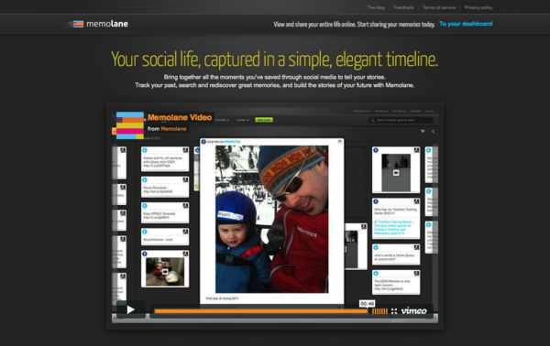This screenshot has width=550, height=346.
Task: Click the heart like icon in video
Action: [423, 131]
